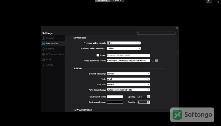Minimize the player window

point(214,2)
